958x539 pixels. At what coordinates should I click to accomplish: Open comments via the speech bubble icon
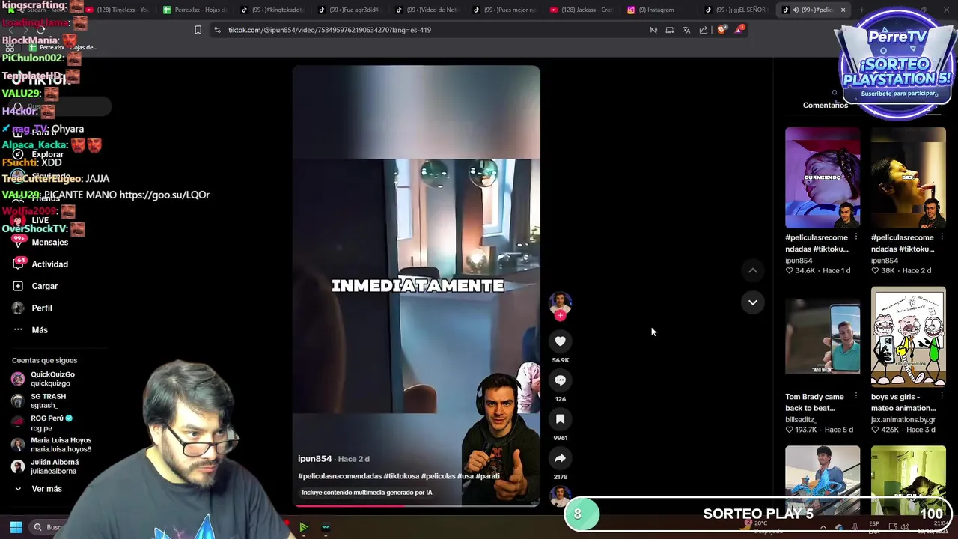point(560,380)
